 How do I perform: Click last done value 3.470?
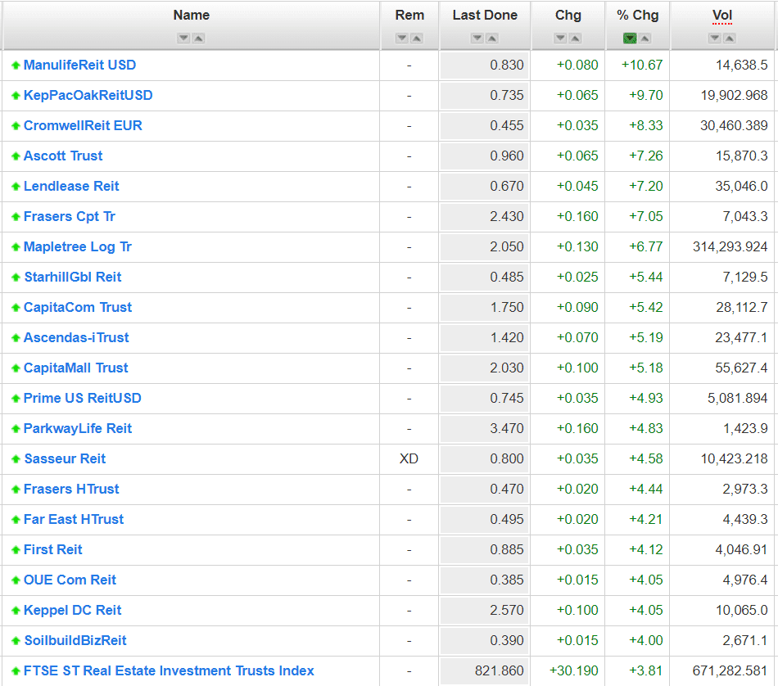pos(507,428)
